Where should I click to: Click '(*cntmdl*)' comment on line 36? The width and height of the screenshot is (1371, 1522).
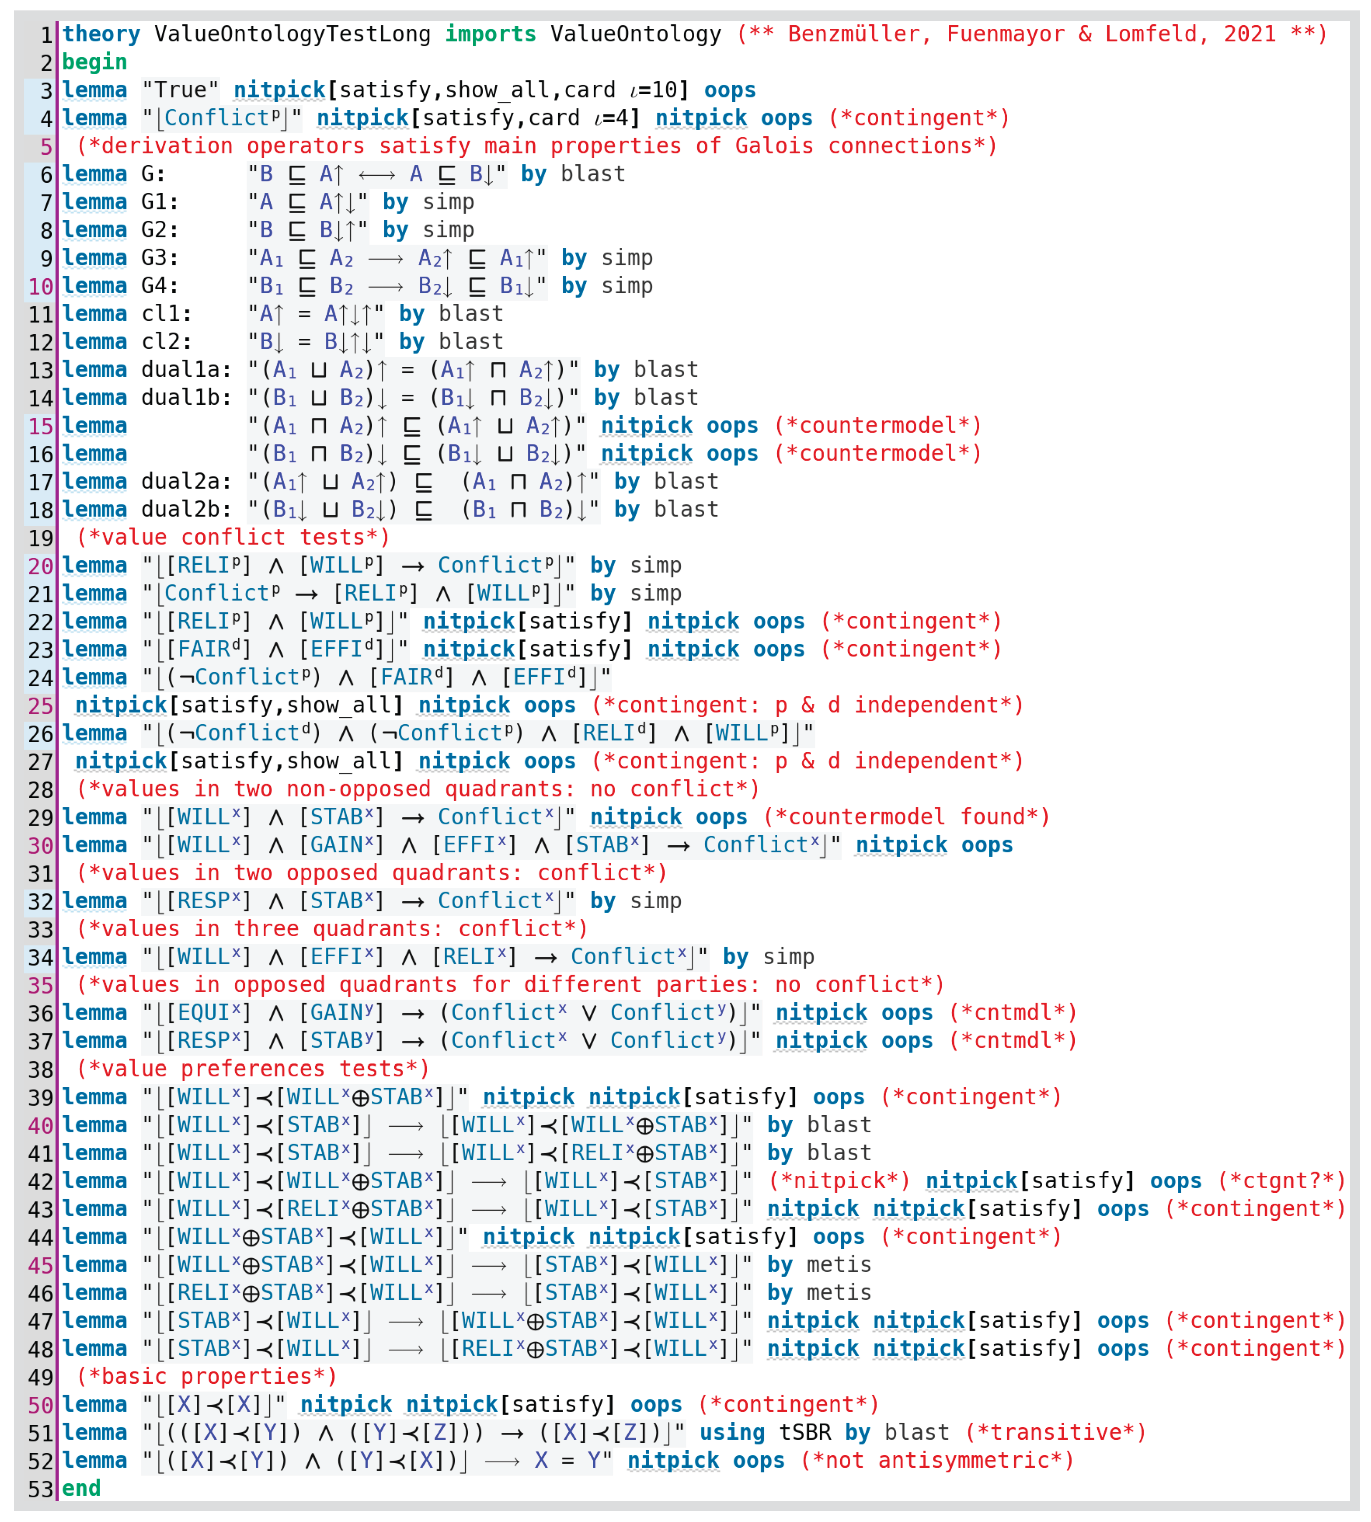tap(1013, 1013)
